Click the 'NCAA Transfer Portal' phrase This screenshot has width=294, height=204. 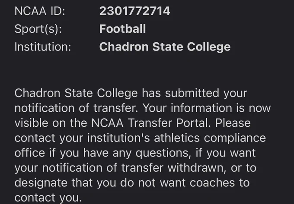[x=151, y=123]
